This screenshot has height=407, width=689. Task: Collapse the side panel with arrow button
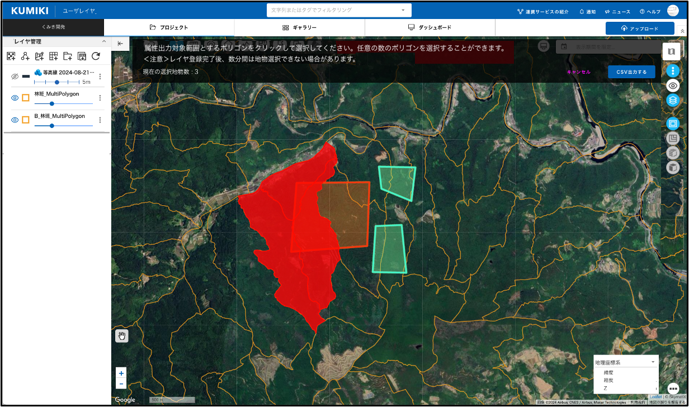pyautogui.click(x=120, y=44)
